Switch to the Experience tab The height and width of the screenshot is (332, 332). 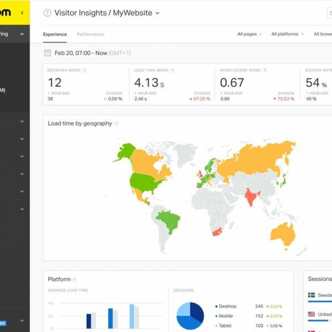55,34
